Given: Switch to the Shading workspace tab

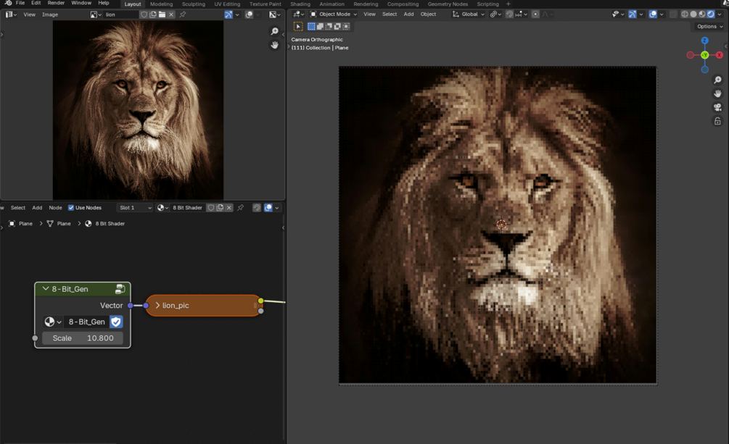Looking at the screenshot, I should (300, 4).
